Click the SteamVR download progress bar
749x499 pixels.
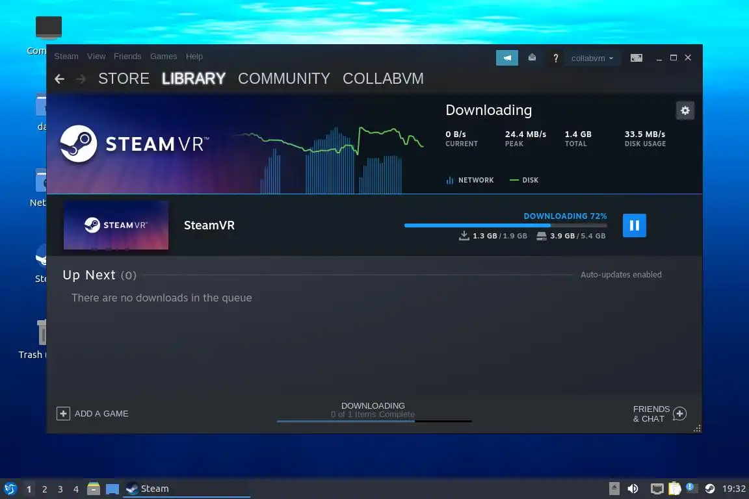[x=505, y=225]
